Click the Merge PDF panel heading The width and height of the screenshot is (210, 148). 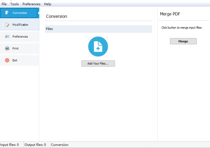170,14
